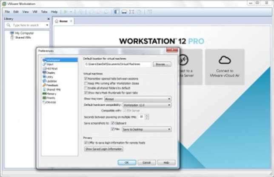
Task: Open the power options arrow beside play
Action: click(x=71, y=12)
